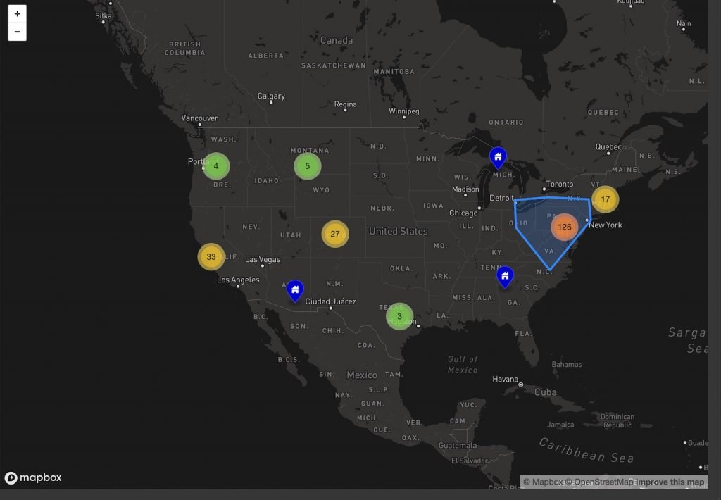The image size is (721, 500).
Task: Click the Winnipeg city label
Action: (403, 111)
